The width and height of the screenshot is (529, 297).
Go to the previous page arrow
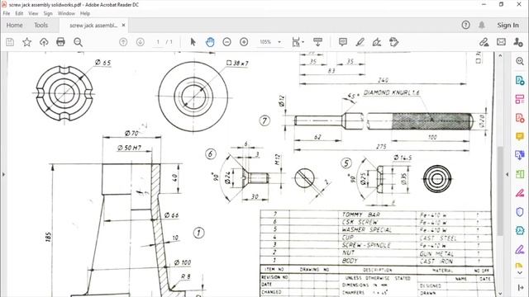click(x=123, y=42)
